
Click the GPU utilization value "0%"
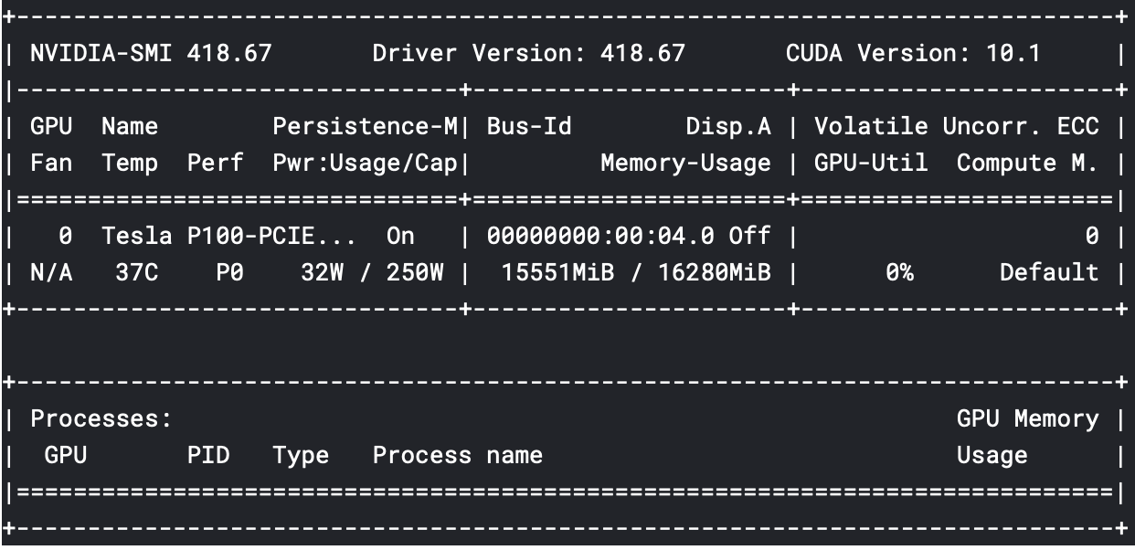tap(899, 272)
